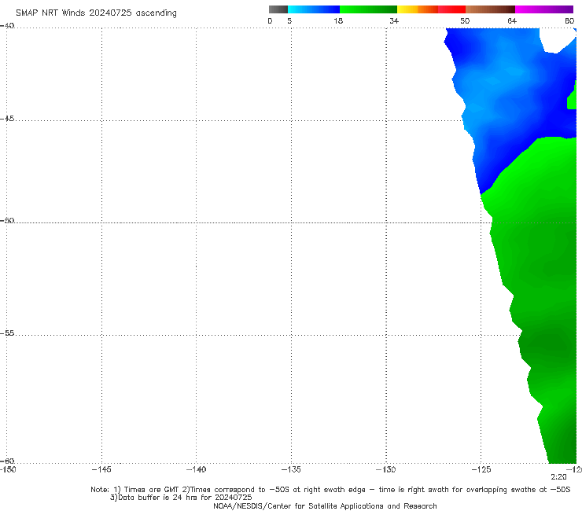This screenshot has width=582, height=511.
Task: Pick the brown 50–64 colorbar segment
Action: pos(490,9)
